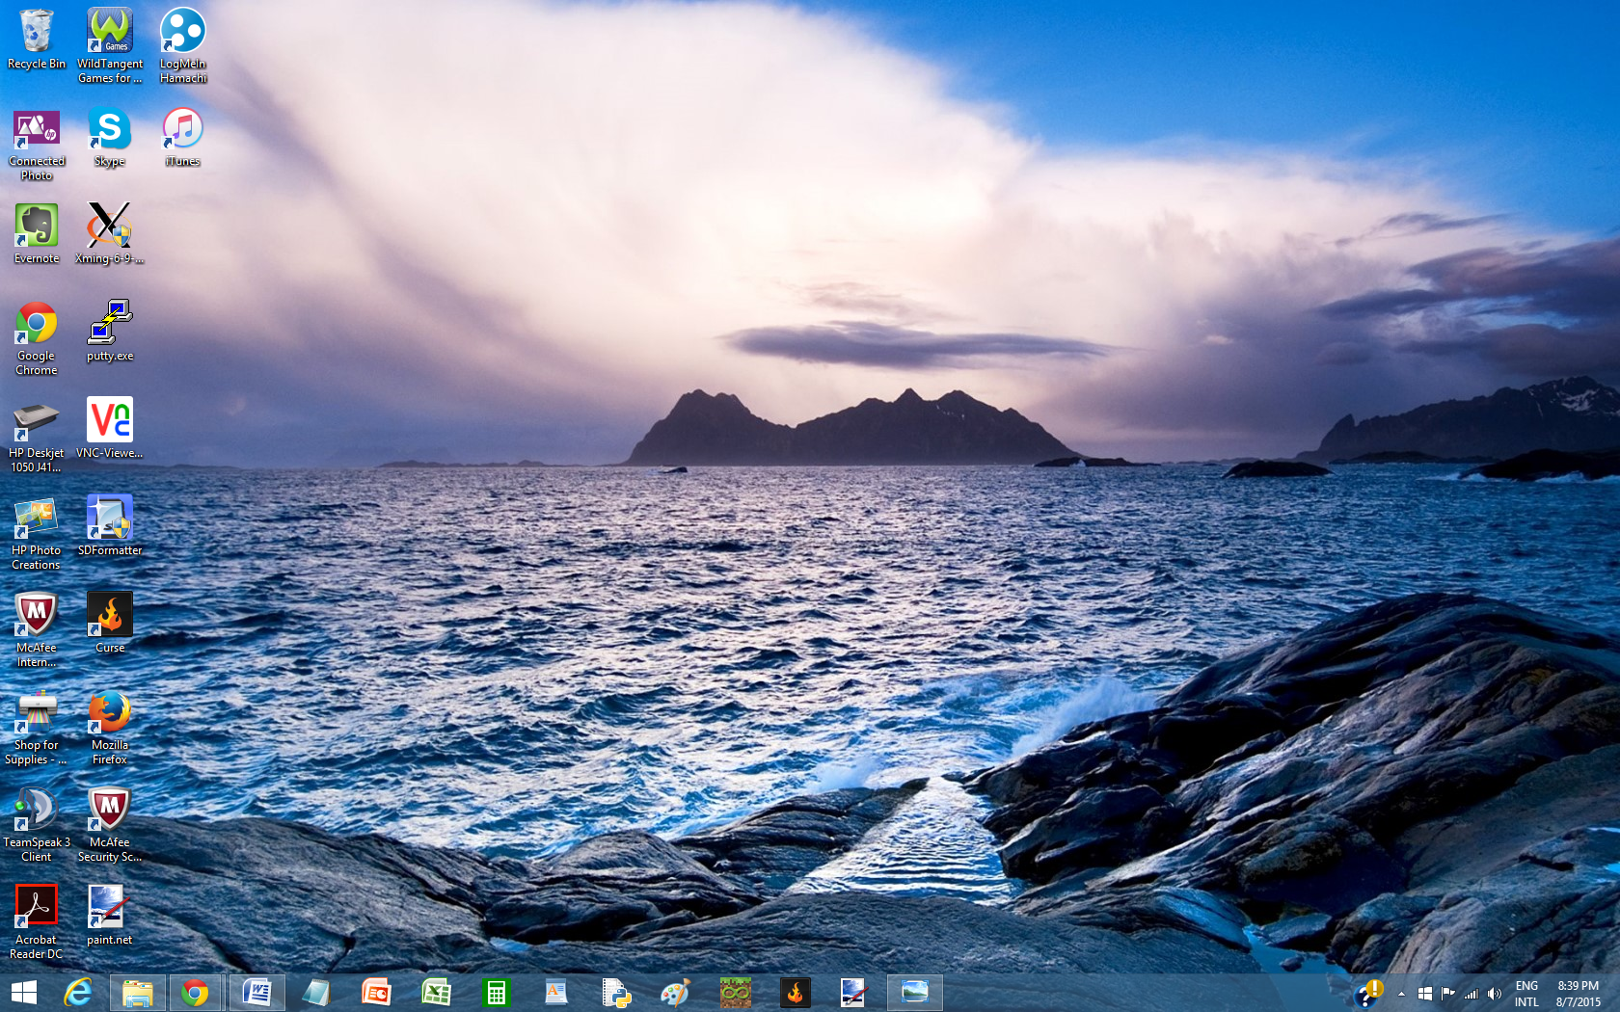
Task: Open Excel from the taskbar
Action: (x=436, y=993)
